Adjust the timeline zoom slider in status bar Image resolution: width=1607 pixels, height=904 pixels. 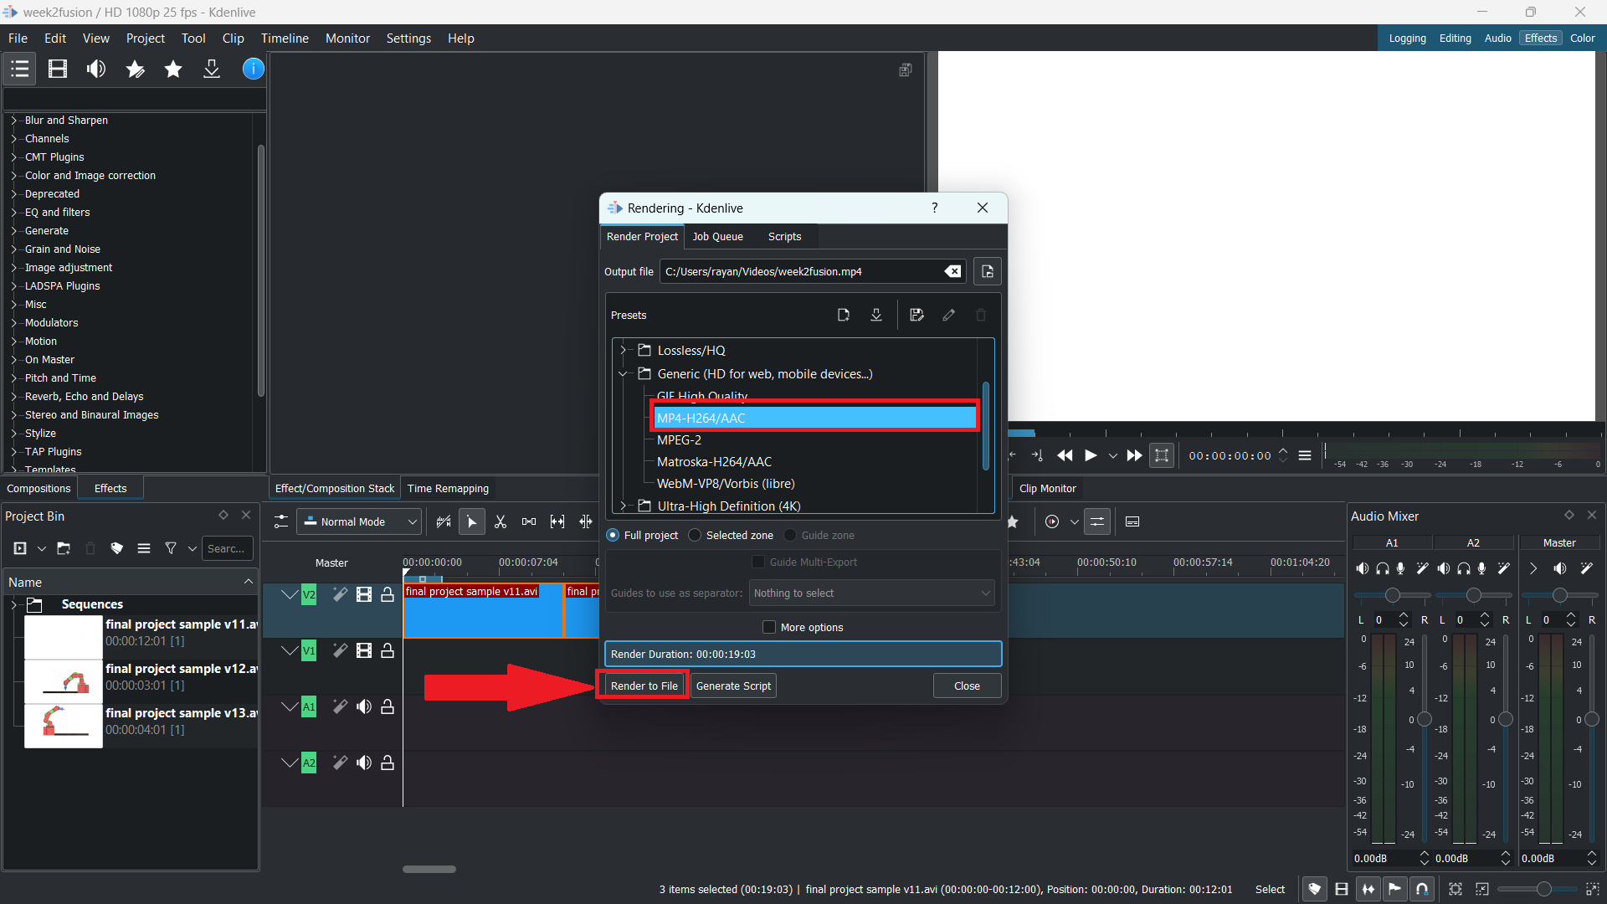coord(1543,889)
